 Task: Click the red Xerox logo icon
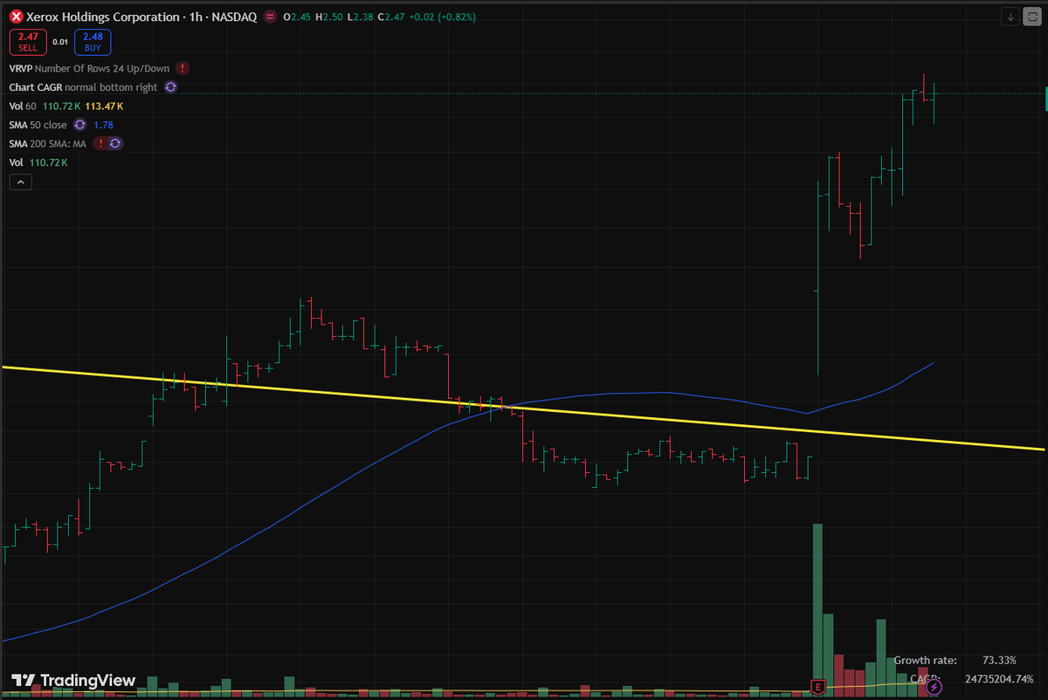click(x=16, y=17)
